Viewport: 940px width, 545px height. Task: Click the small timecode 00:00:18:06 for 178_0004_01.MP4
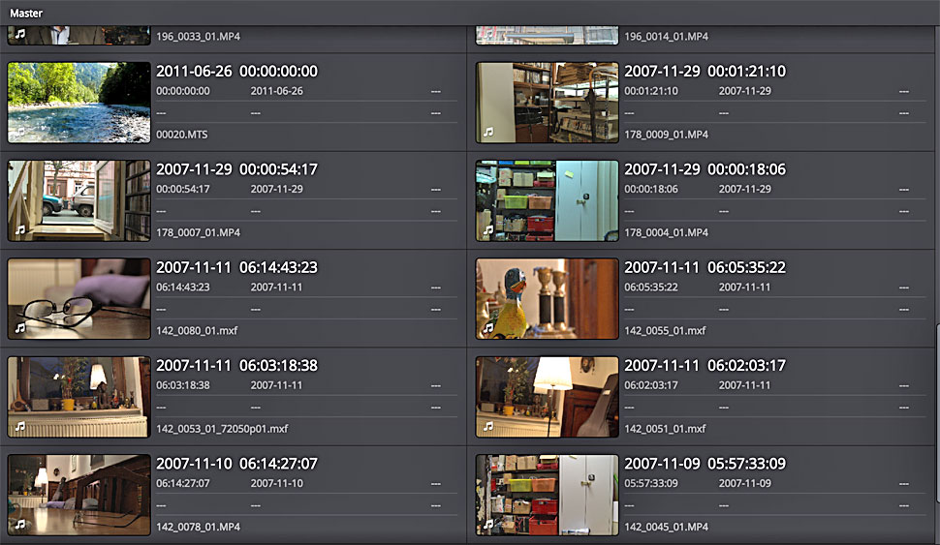651,190
